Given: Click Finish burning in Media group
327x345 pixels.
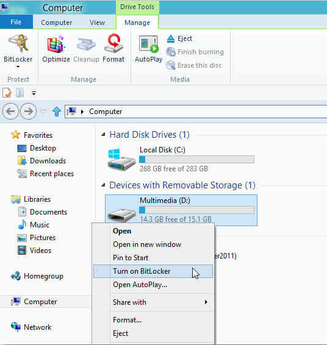Looking at the screenshot, I should pos(195,52).
